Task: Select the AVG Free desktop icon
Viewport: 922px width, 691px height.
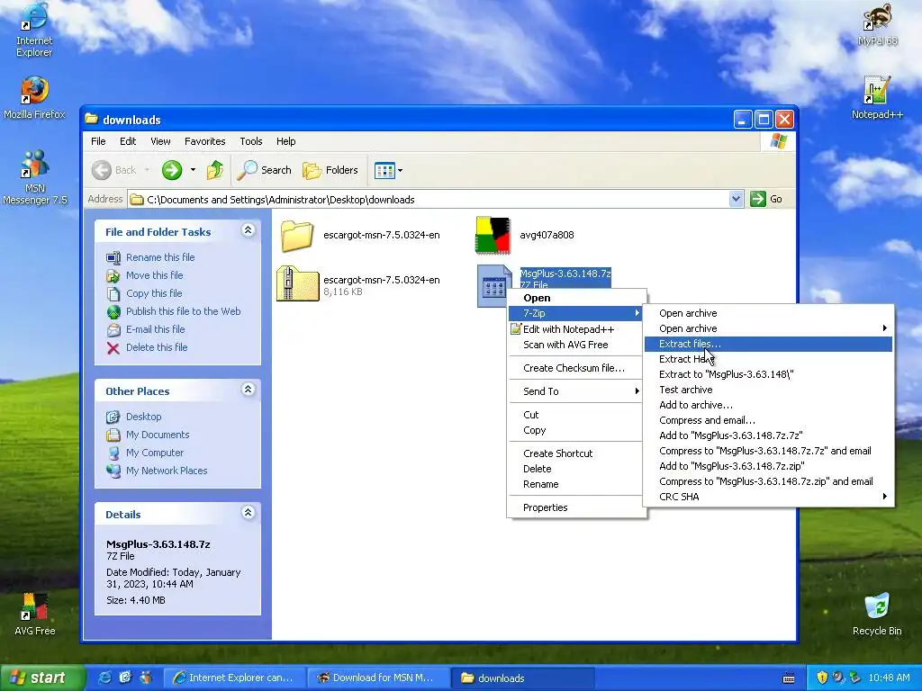Action: 35,614
